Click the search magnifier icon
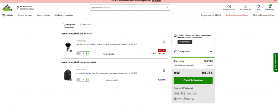278x110 pixels. [167, 8]
